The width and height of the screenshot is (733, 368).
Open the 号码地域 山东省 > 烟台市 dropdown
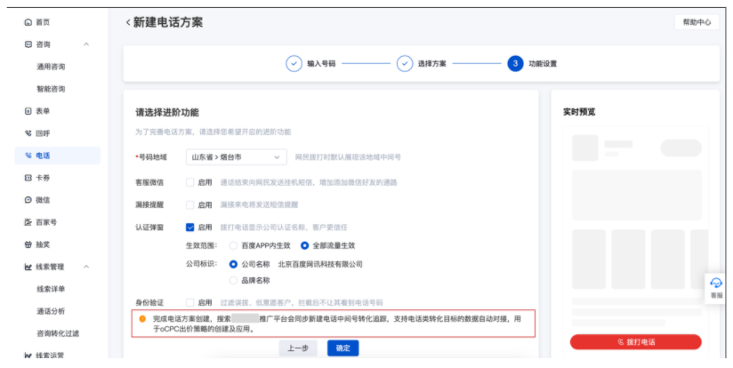236,157
